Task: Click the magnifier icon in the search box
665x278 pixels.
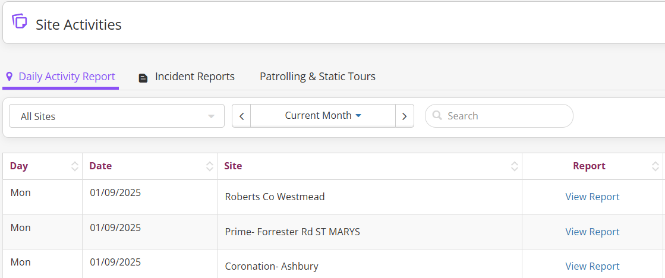Action: pos(437,116)
